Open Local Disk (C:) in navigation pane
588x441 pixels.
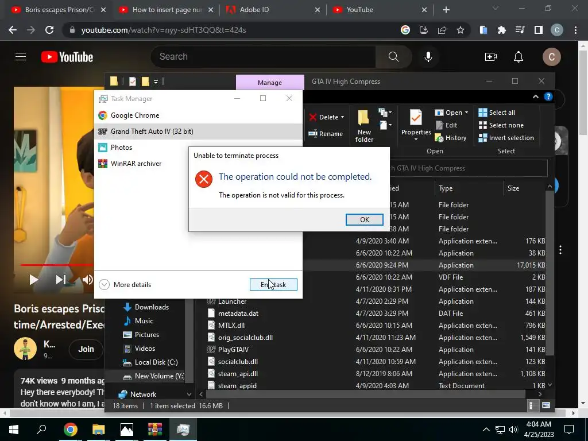pyautogui.click(x=150, y=362)
